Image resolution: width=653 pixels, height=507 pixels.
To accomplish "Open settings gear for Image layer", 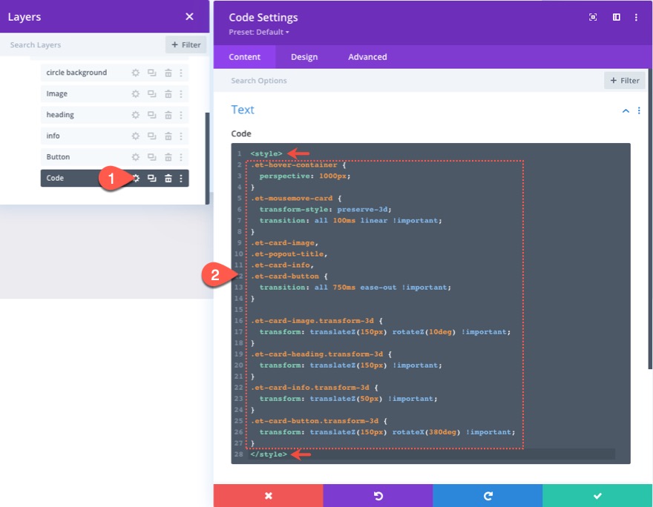I will pyautogui.click(x=135, y=94).
